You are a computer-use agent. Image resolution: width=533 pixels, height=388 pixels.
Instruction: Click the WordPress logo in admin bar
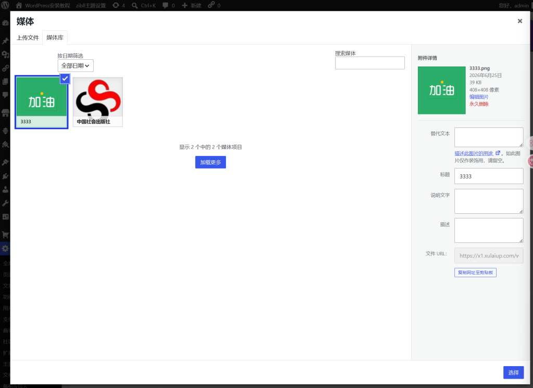click(x=5, y=5)
